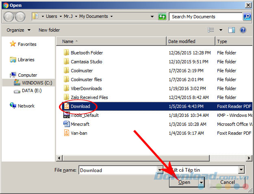Click the Libraries icon in sidebar

[x=13, y=60]
